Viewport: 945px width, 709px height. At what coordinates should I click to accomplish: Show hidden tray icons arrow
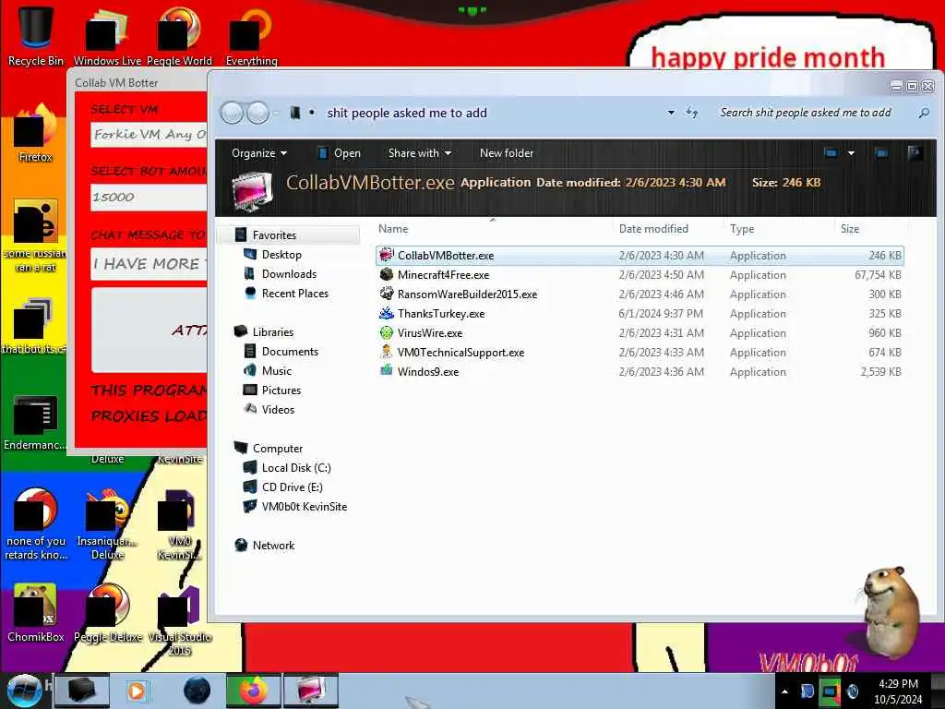[x=784, y=691]
